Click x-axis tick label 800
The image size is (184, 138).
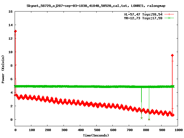coord(146,130)
